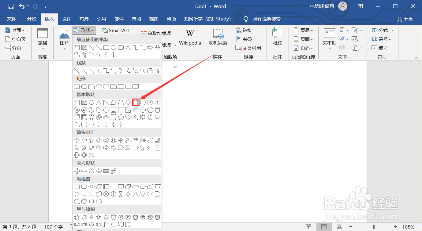
Task: Choose the flowchart summing junction shape
Action: point(106,194)
